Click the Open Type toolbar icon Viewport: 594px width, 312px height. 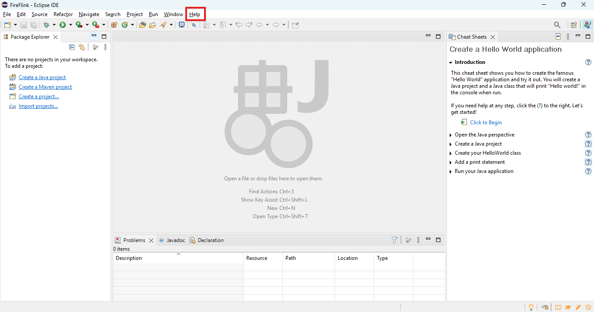[142, 25]
